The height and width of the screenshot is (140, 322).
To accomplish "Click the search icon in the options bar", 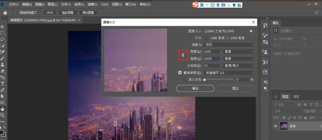I will (x=316, y=12).
